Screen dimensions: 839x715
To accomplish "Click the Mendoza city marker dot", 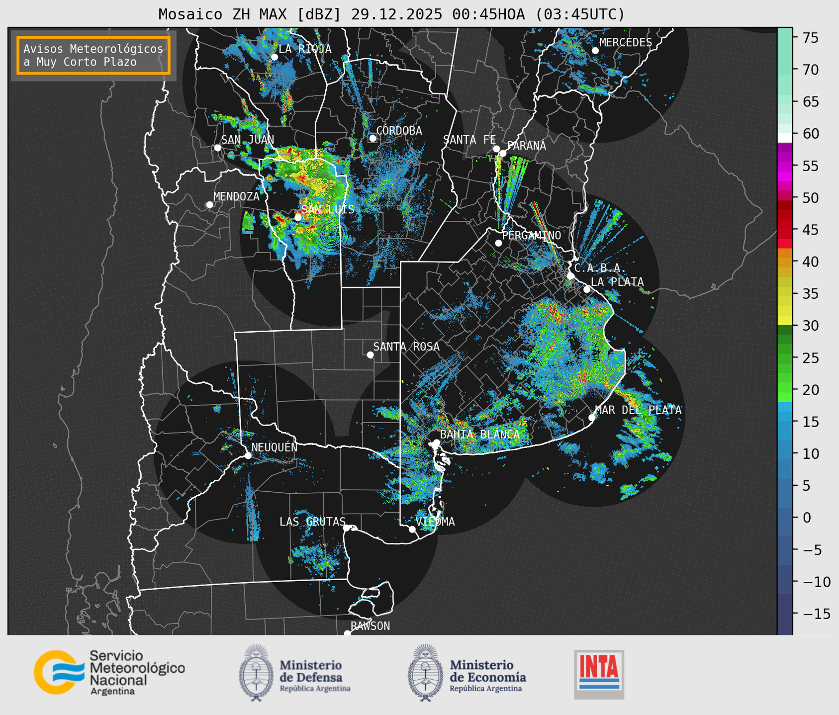I will pyautogui.click(x=209, y=205).
